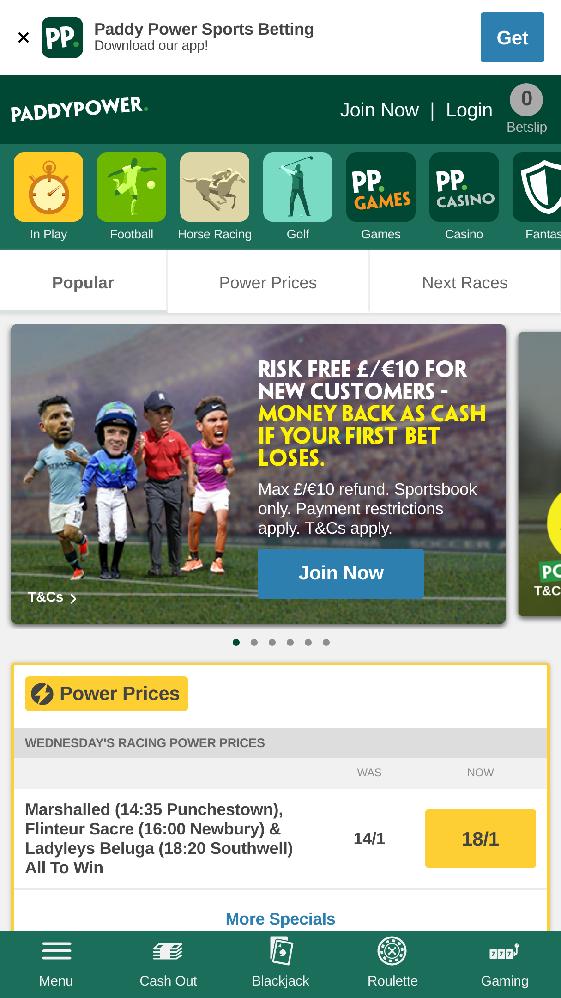
Task: Open the Gaming slots icon
Action: point(504,951)
